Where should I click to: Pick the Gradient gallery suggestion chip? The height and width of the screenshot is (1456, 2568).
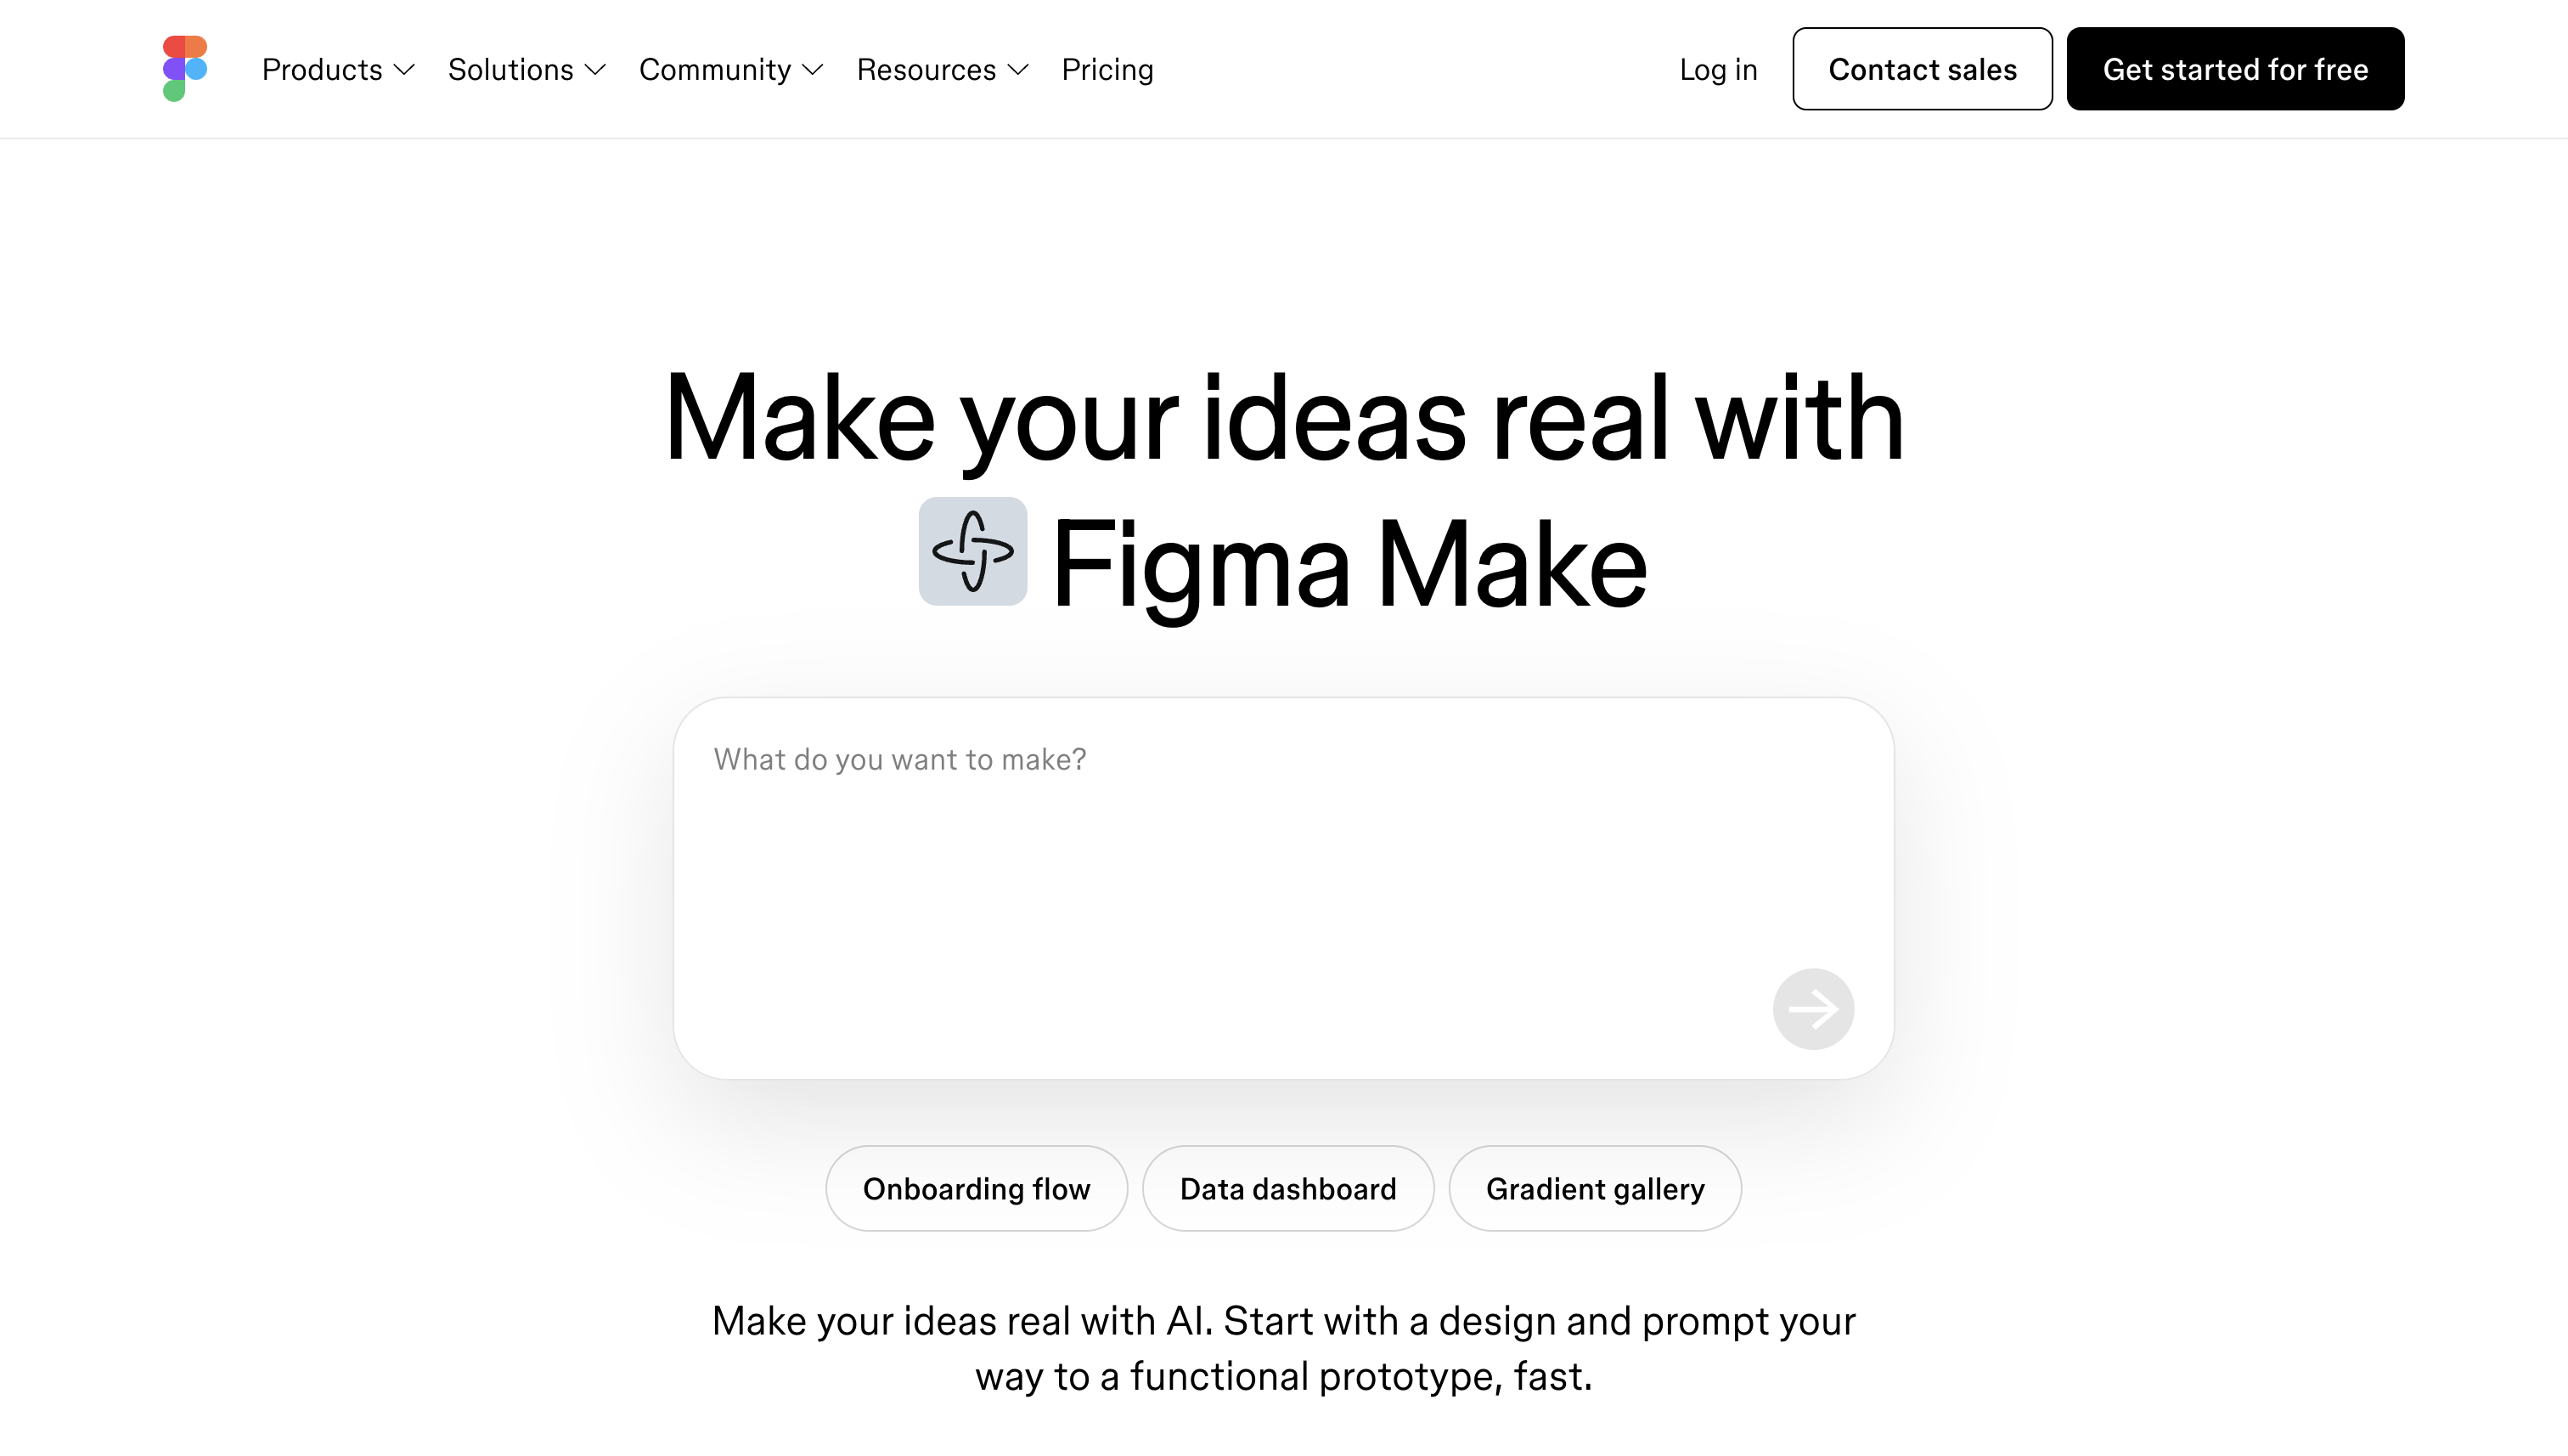tap(1594, 1189)
